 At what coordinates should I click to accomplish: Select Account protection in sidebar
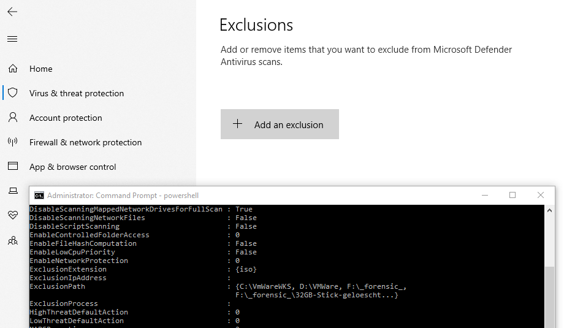(66, 118)
